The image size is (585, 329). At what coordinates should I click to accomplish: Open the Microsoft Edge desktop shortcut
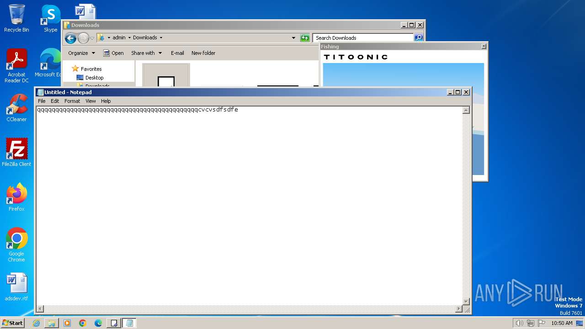point(48,63)
